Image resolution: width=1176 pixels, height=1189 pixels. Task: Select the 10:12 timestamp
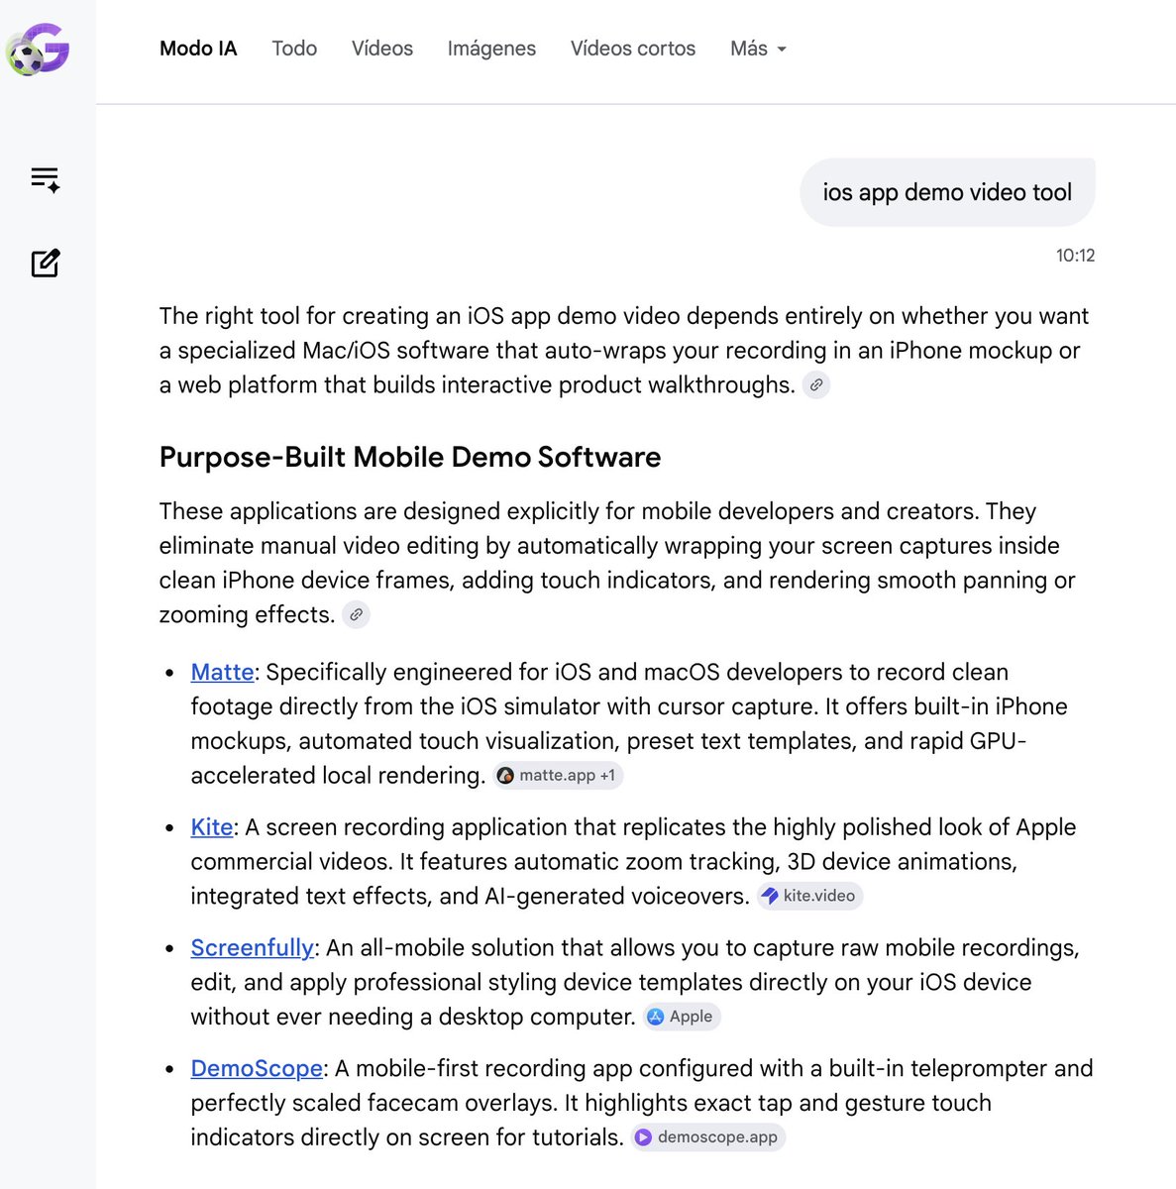(x=1075, y=256)
